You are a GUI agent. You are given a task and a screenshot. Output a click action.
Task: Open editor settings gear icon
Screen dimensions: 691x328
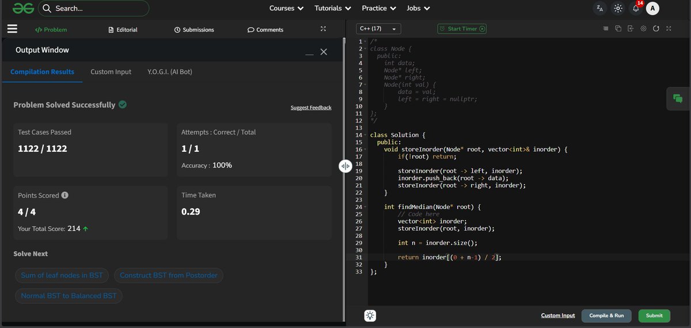point(643,28)
